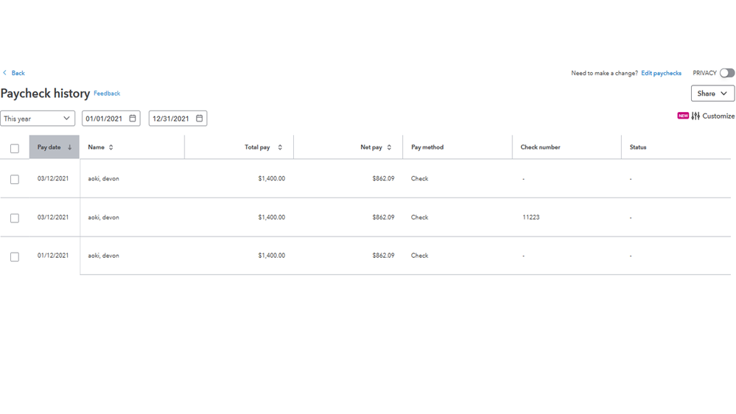Screen dimensions: 736x414
Task: Click the Check number column header
Action: [x=540, y=147]
